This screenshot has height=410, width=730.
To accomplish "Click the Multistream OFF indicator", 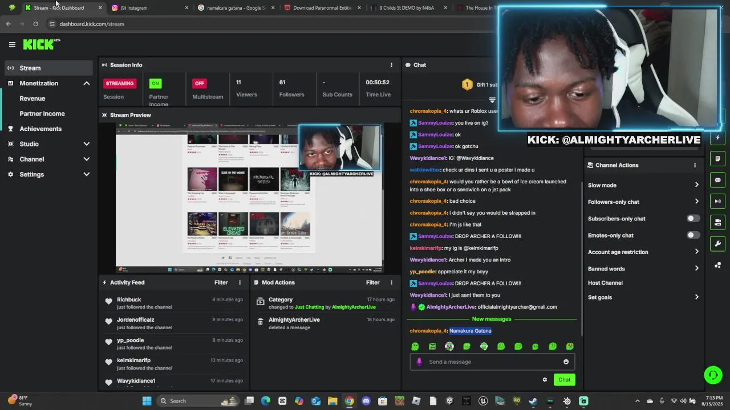I will pos(199,83).
